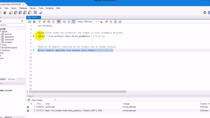Click the reconnect to DBMS icon
The width and height of the screenshot is (210, 118).
pyautogui.click(x=41, y=13)
